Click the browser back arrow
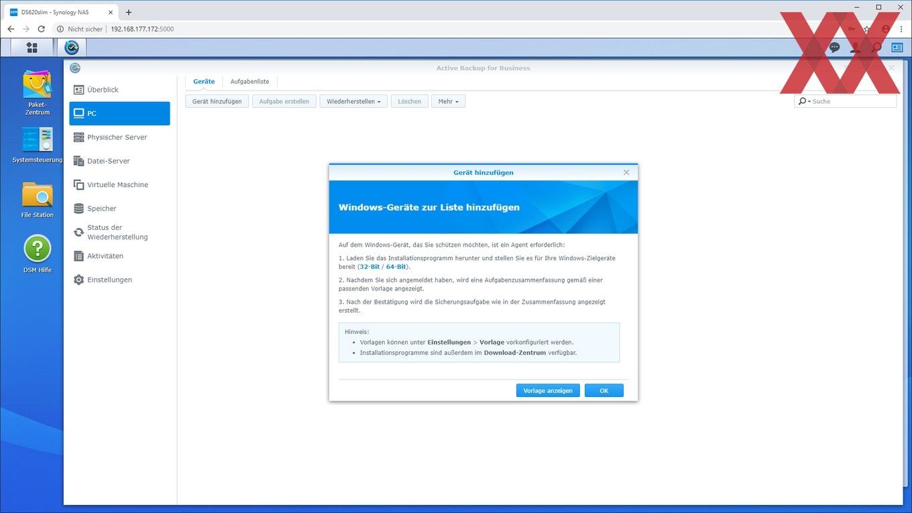 pos(11,29)
